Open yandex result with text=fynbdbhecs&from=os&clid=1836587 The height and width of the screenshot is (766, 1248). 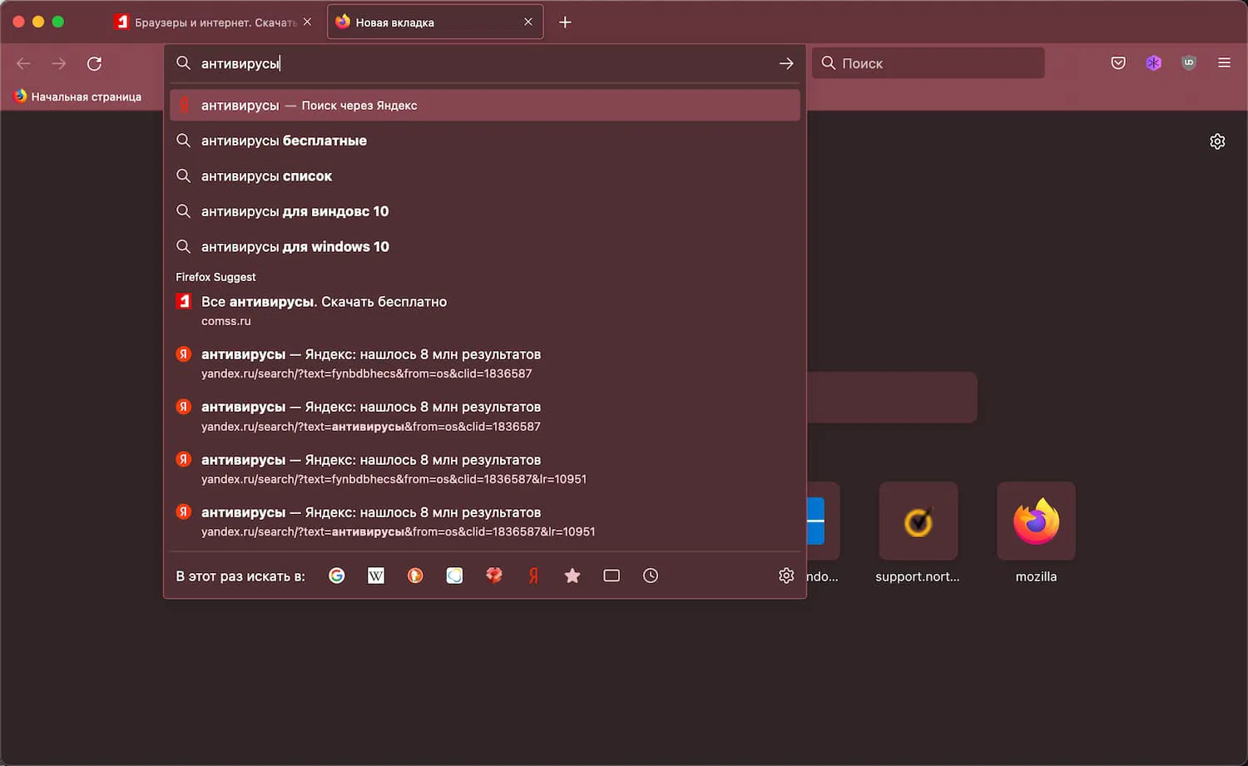485,363
